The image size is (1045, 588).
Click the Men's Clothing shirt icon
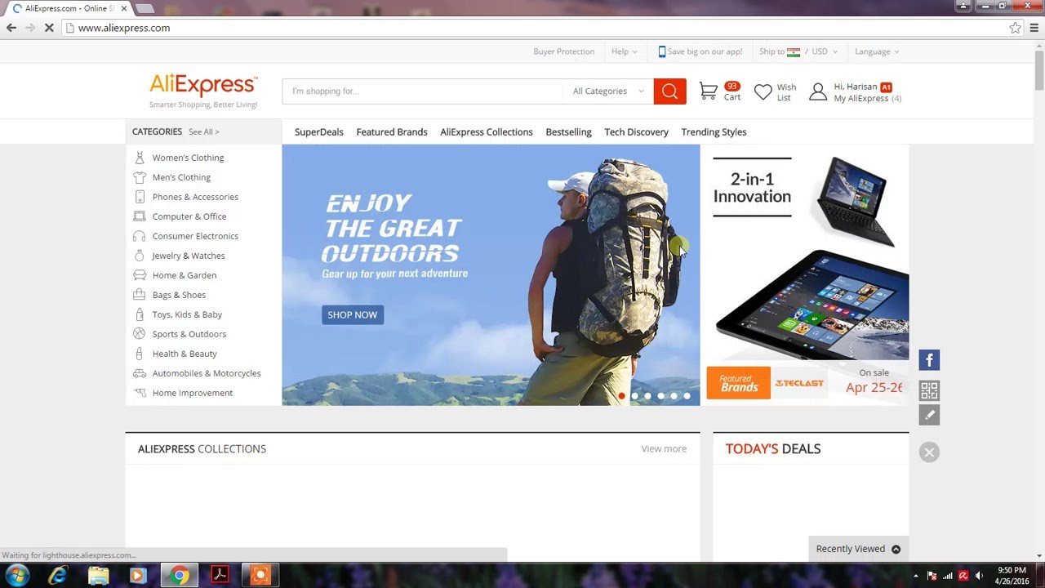(140, 177)
